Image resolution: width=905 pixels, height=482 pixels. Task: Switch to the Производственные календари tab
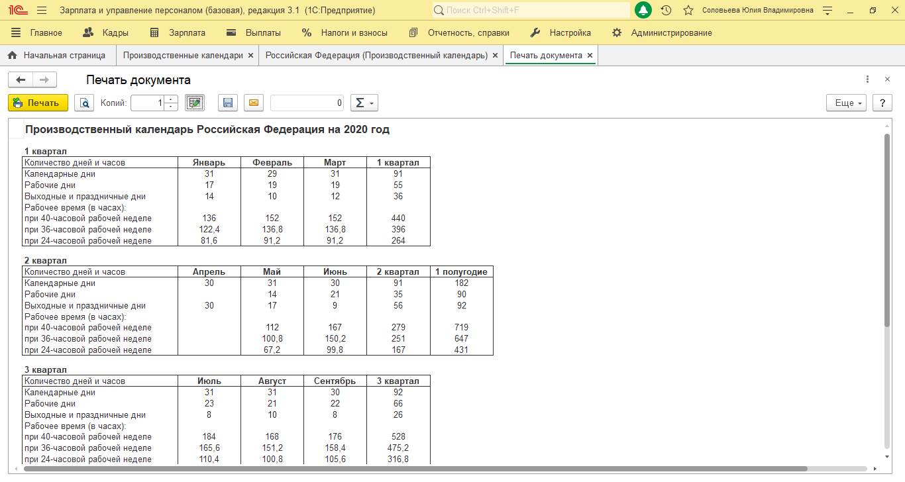point(183,56)
